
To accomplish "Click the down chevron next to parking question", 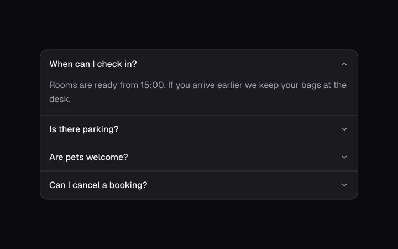I will coord(344,129).
